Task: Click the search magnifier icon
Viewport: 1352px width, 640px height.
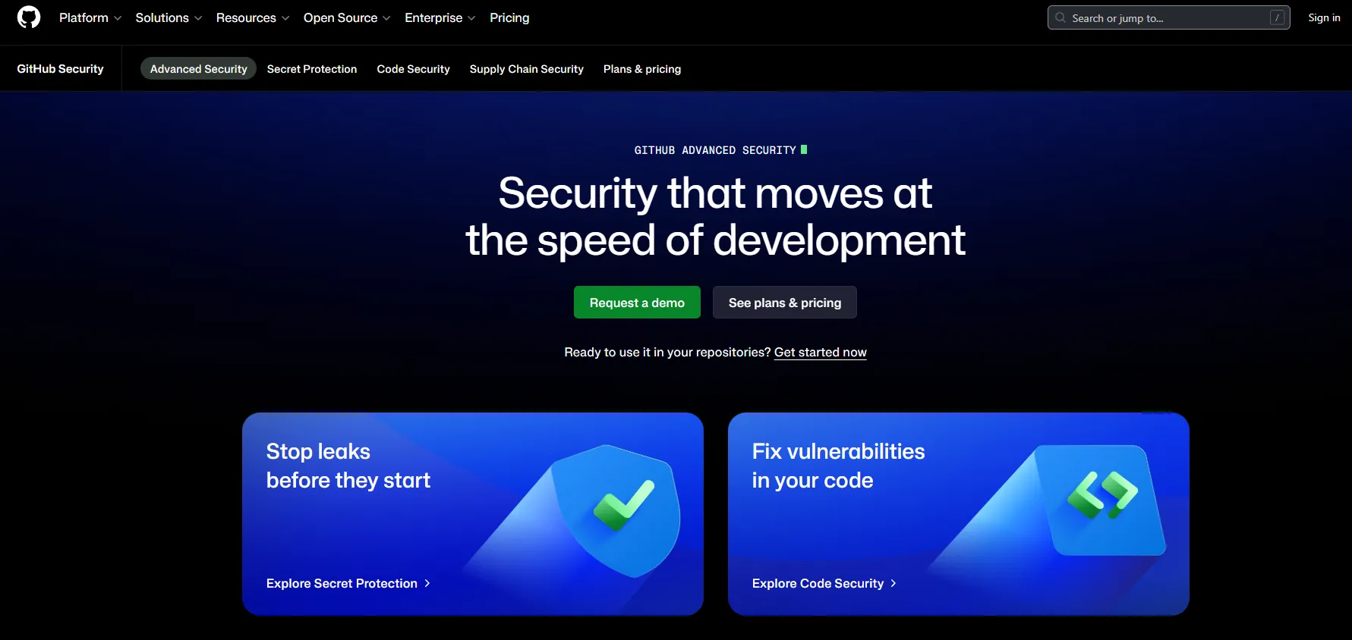Action: pyautogui.click(x=1060, y=17)
